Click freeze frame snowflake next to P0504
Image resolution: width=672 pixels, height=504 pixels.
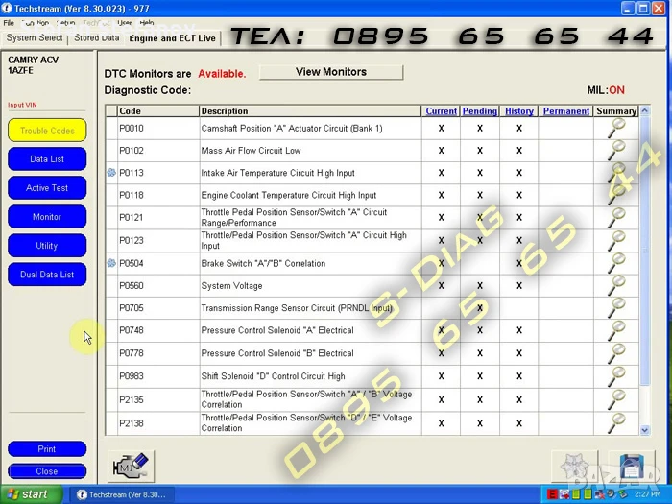pyautogui.click(x=111, y=263)
